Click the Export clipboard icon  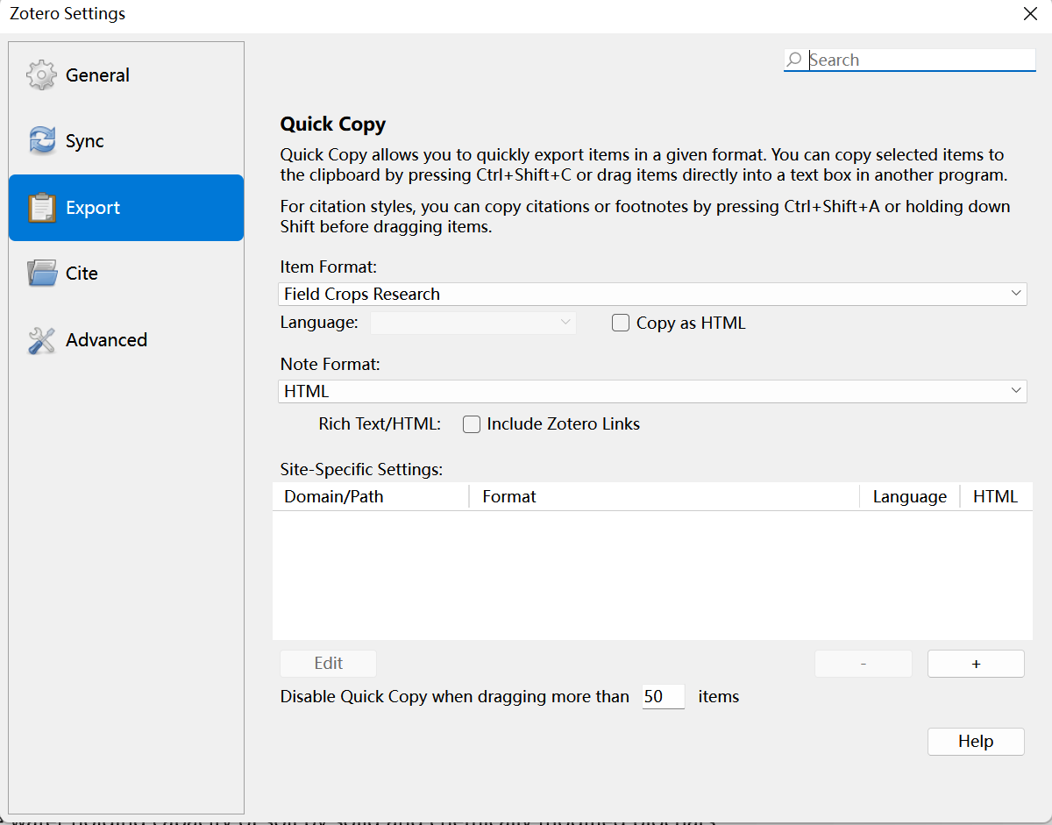point(41,208)
